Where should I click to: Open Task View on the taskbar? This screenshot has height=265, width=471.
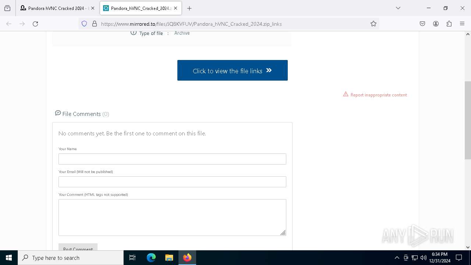point(132,258)
